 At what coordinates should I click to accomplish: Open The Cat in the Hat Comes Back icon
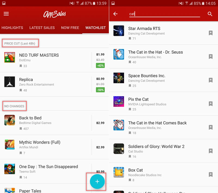click(119, 125)
